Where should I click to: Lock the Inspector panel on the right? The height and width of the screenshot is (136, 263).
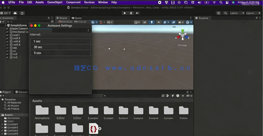tap(256, 18)
